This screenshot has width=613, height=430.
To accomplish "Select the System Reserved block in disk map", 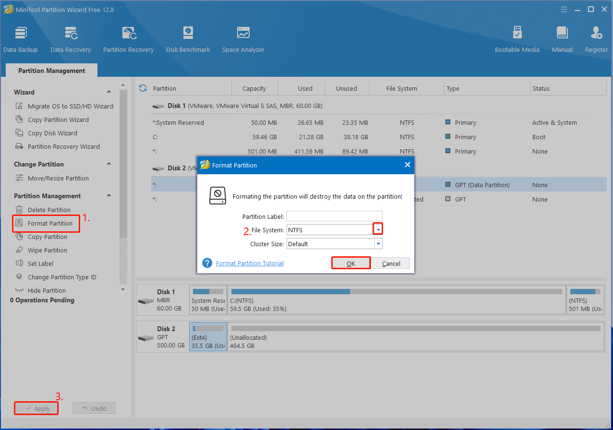I will coord(208,299).
